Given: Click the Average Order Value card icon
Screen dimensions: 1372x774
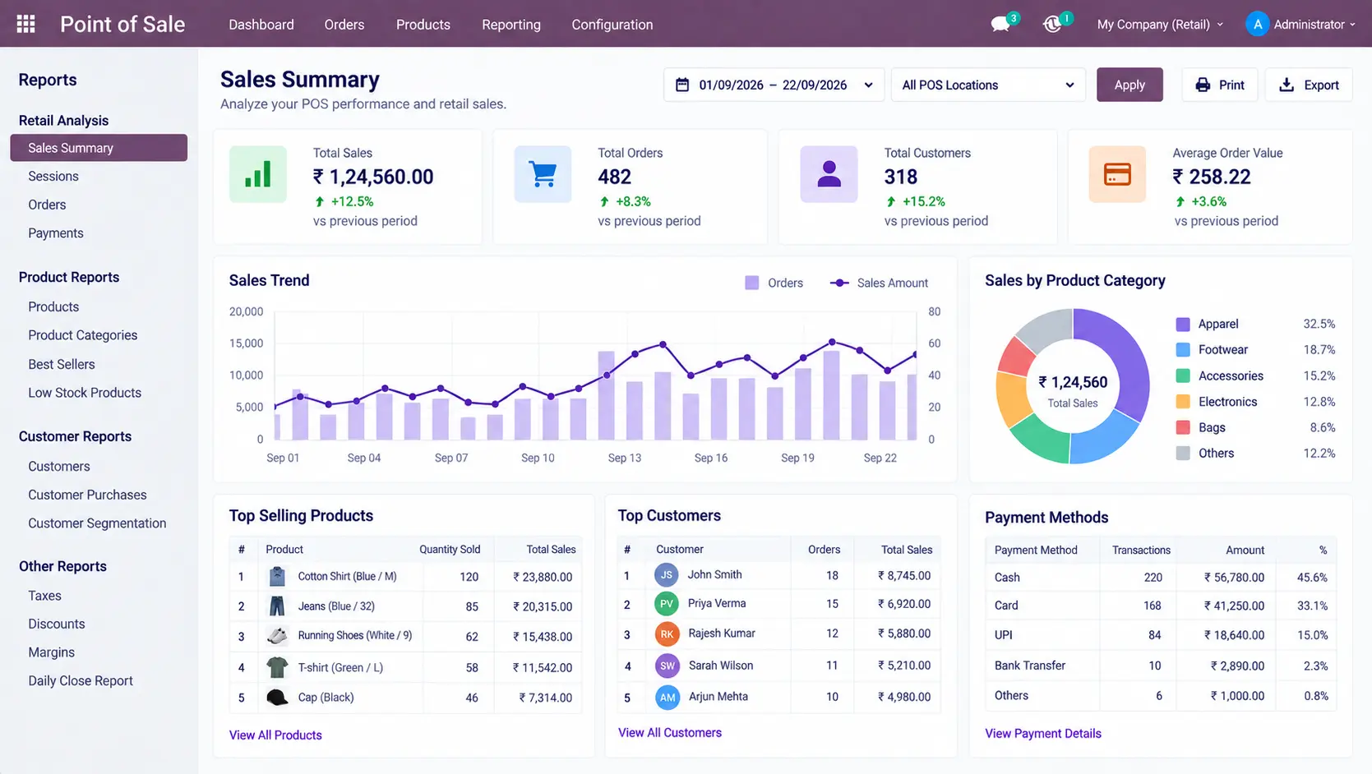Looking at the screenshot, I should pos(1117,174).
